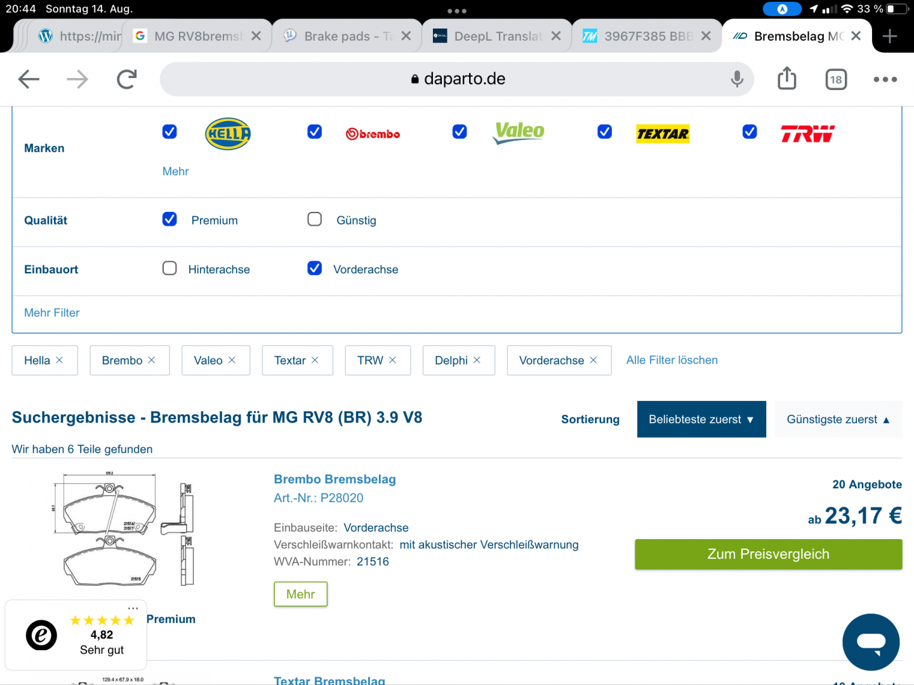This screenshot has height=685, width=914.
Task: Click the Zum Preisvergleich button
Action: (x=769, y=554)
